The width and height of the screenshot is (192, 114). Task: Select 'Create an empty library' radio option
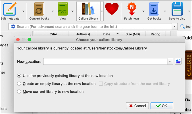tap(19, 84)
